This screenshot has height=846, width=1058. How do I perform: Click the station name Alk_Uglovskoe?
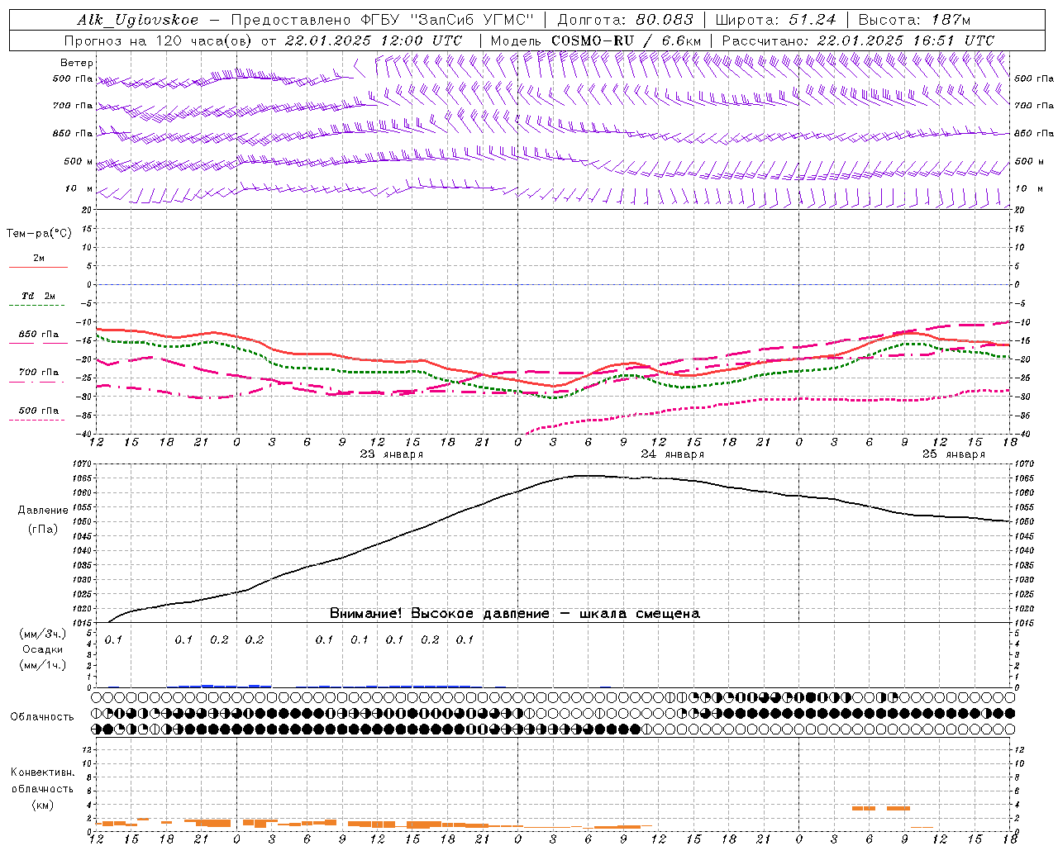click(137, 21)
